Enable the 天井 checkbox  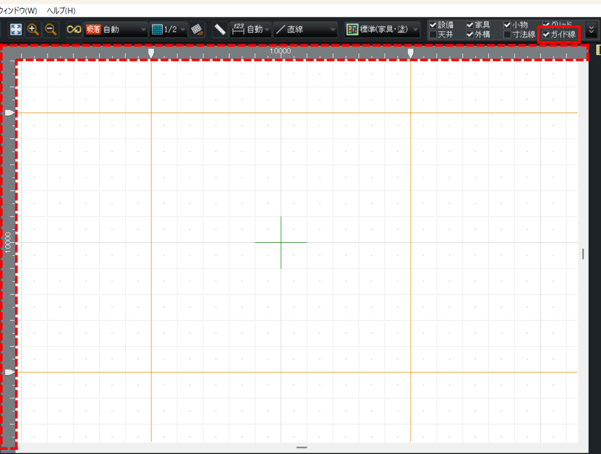(433, 35)
